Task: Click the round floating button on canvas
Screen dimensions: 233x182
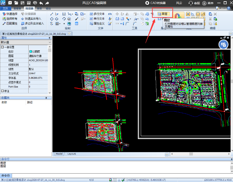Action: 223,45
